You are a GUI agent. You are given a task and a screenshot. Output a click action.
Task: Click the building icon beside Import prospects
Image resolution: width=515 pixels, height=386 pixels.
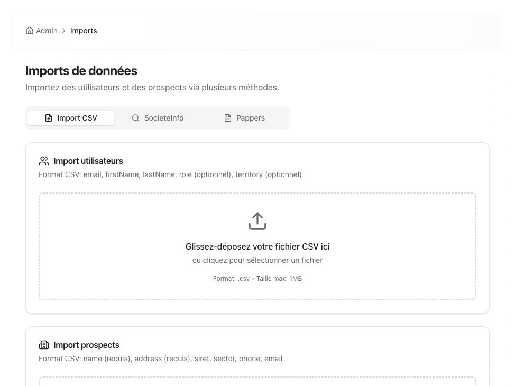(44, 345)
